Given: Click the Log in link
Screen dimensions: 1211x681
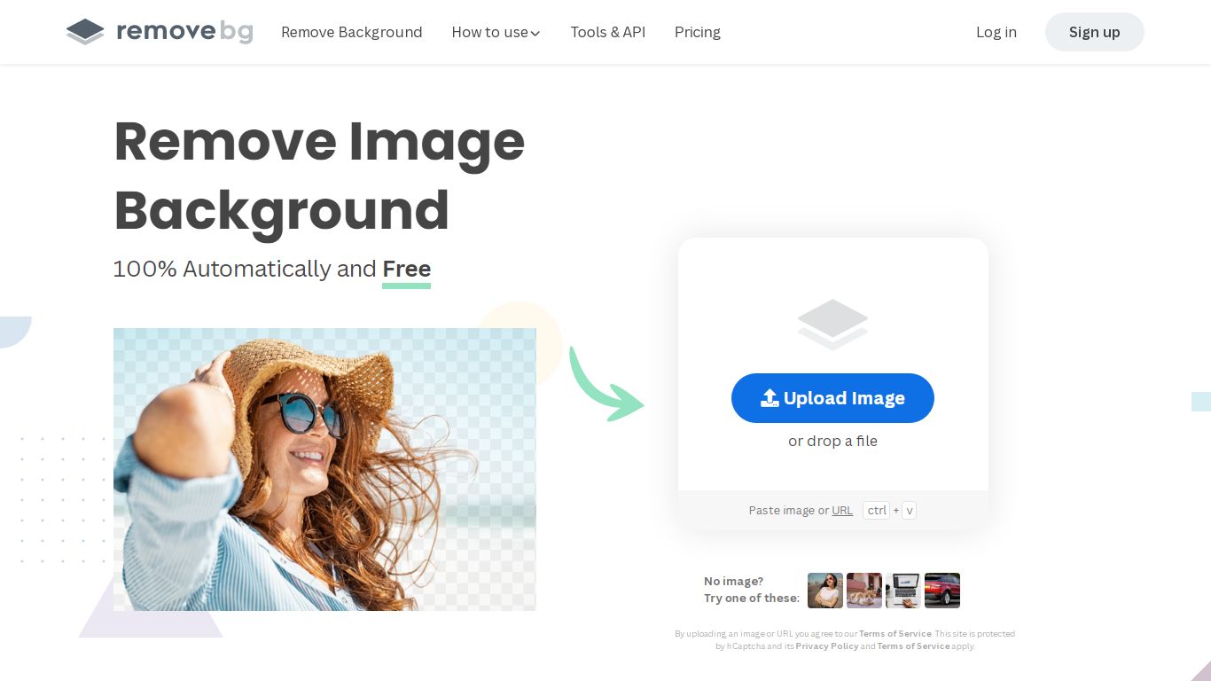Looking at the screenshot, I should [996, 32].
